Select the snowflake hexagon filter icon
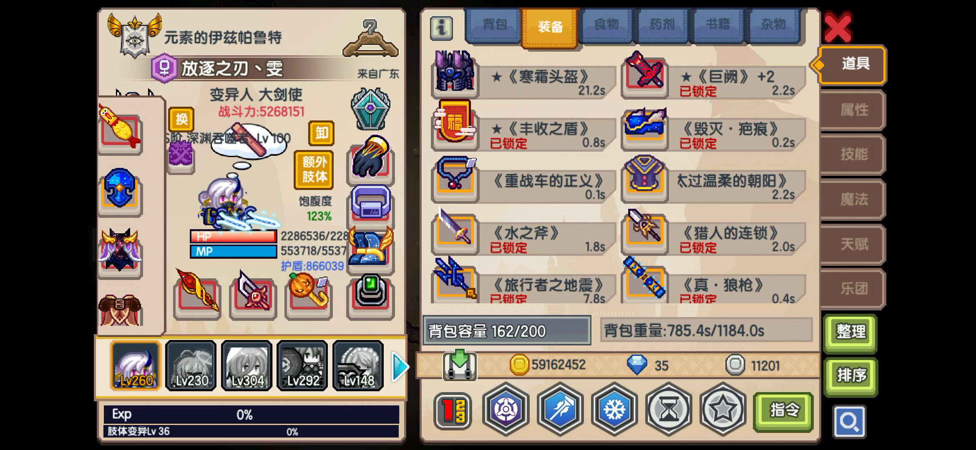The image size is (976, 450). pyautogui.click(x=614, y=409)
